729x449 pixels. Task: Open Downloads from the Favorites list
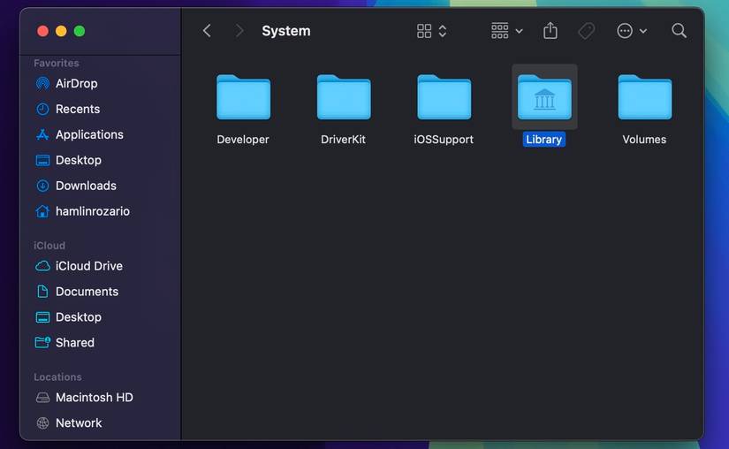[86, 186]
